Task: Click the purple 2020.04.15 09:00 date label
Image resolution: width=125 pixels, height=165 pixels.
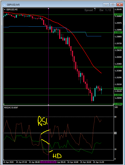Action: 48,162
